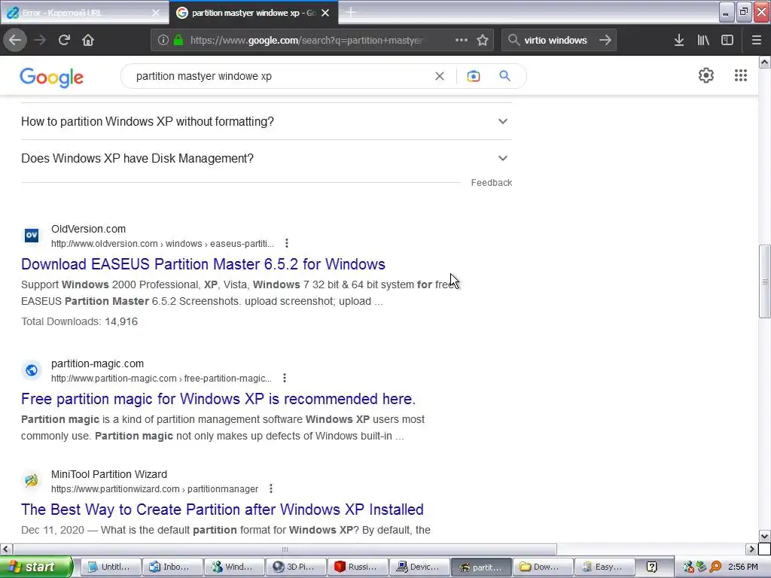Switch to 'Devic...' taskbar window
The width and height of the screenshot is (771, 578).
[x=419, y=567]
